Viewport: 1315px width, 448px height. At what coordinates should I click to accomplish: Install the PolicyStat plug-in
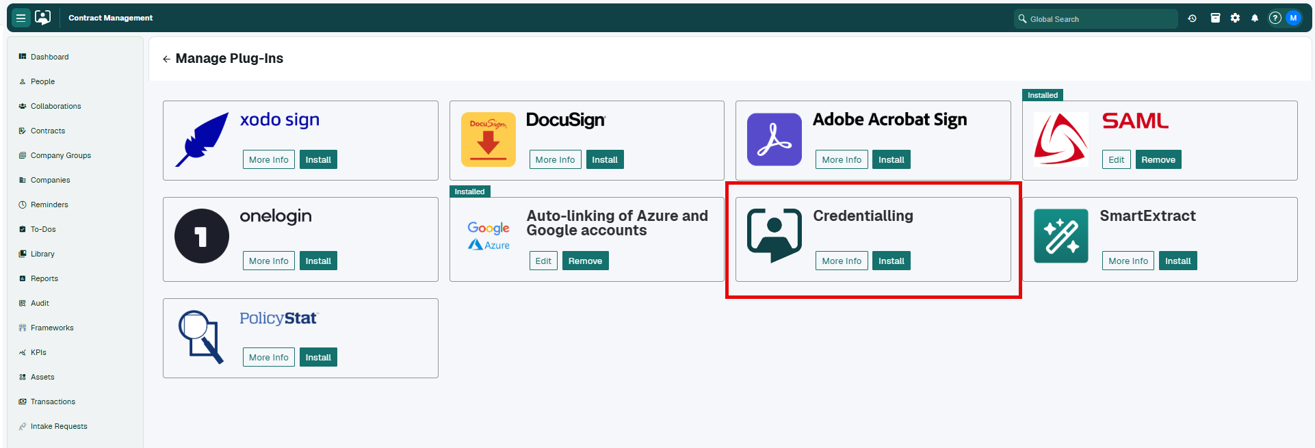(x=318, y=357)
